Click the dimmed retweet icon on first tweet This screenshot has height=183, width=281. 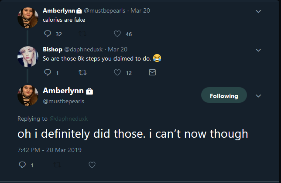pyautogui.click(x=82, y=34)
